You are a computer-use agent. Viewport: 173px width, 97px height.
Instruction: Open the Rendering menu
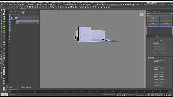[47, 2]
